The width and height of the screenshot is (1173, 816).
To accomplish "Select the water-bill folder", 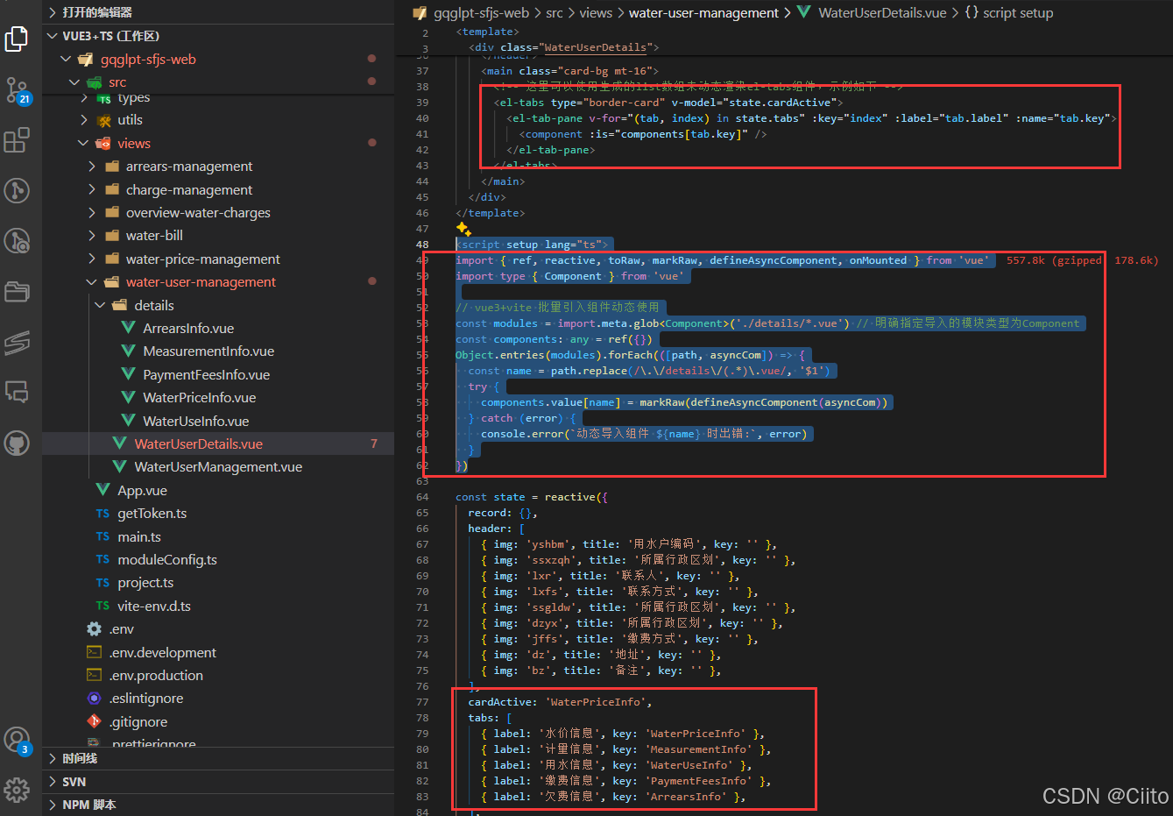I will (154, 235).
